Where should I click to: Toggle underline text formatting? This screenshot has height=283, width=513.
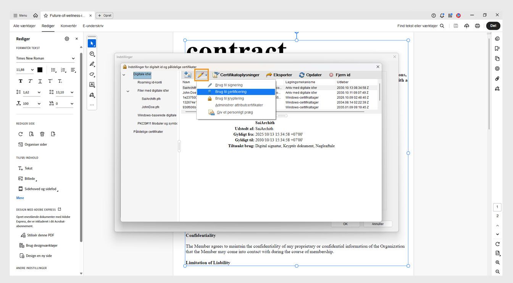[40, 81]
